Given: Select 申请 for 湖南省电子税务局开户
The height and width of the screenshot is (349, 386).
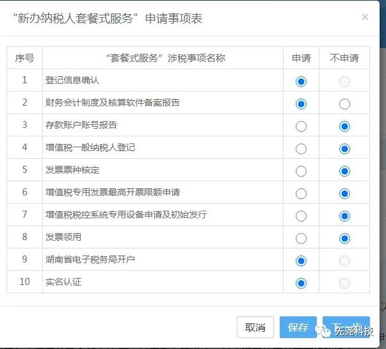Looking at the screenshot, I should [301, 261].
